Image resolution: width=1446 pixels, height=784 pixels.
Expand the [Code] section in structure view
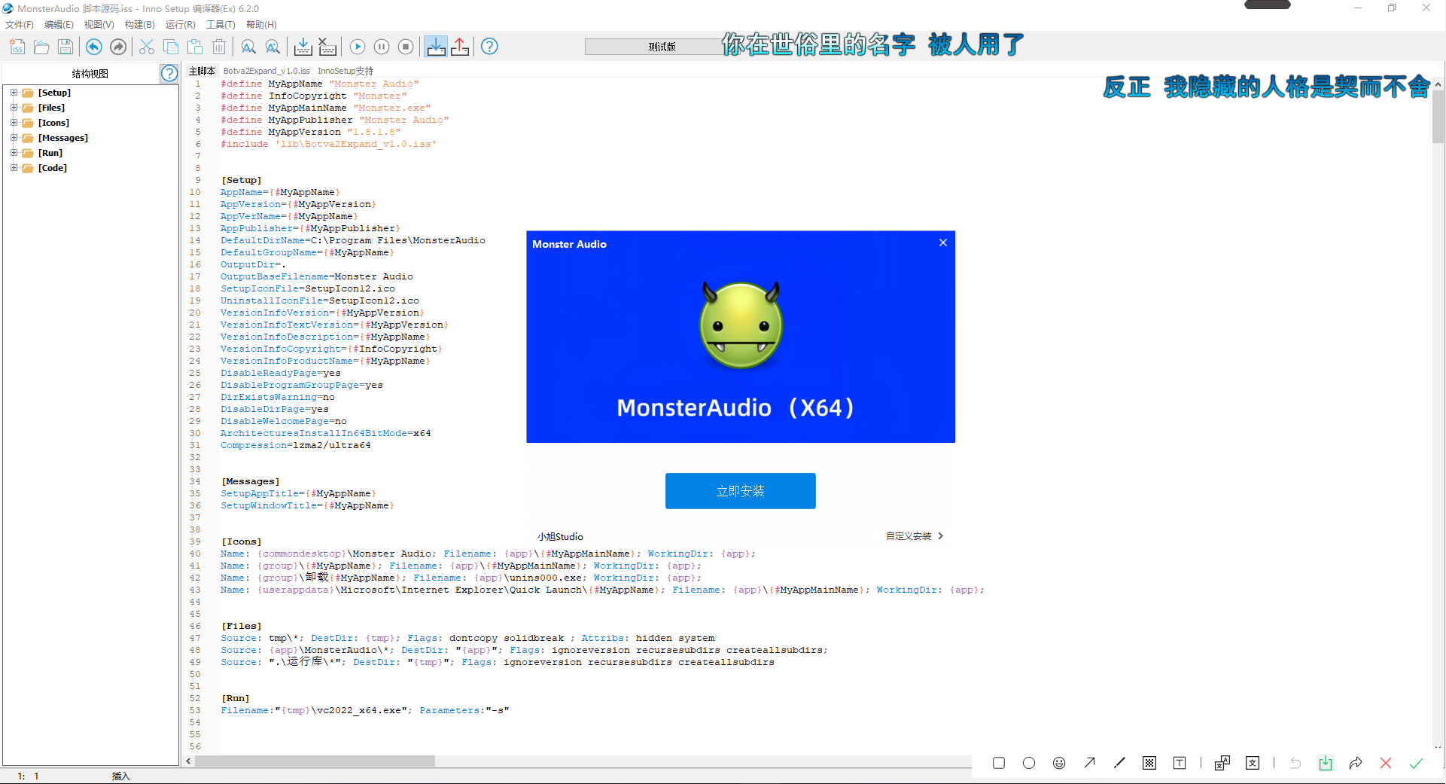14,168
